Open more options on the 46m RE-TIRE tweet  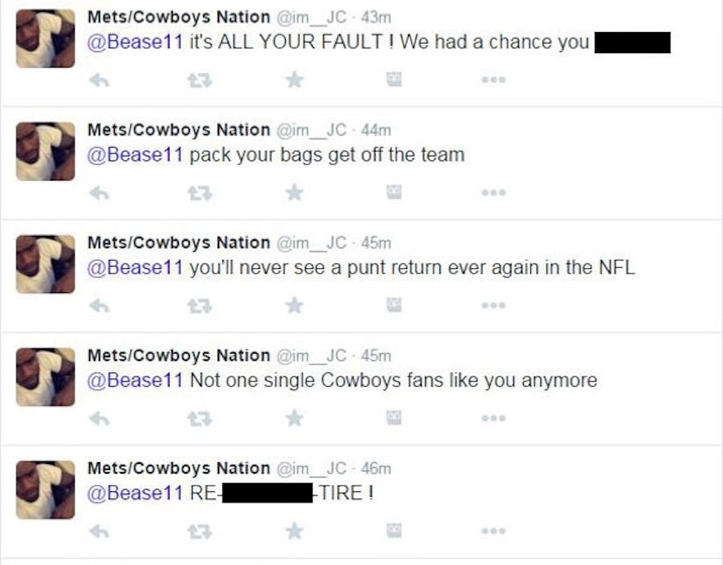click(x=493, y=531)
